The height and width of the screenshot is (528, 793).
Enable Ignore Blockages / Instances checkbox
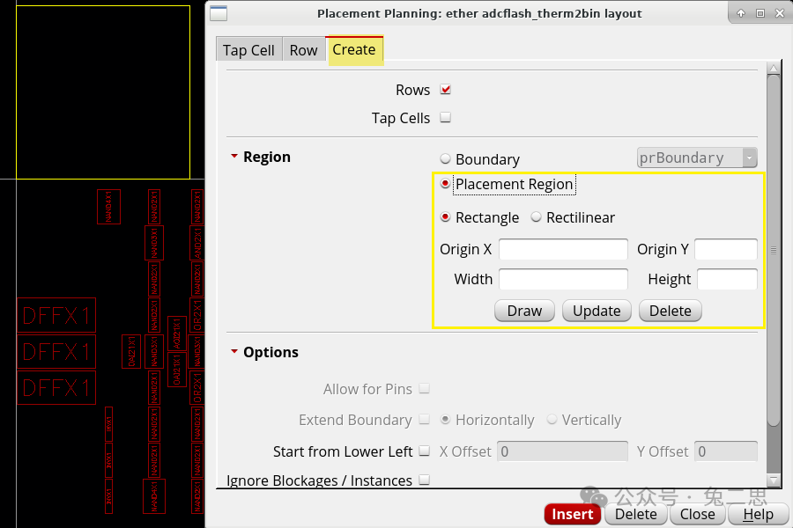pos(425,480)
